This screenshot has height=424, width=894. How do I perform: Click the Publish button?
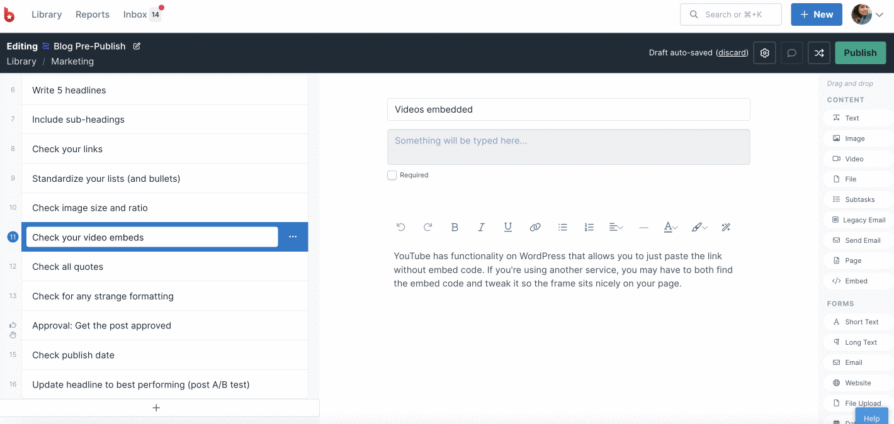coord(860,53)
